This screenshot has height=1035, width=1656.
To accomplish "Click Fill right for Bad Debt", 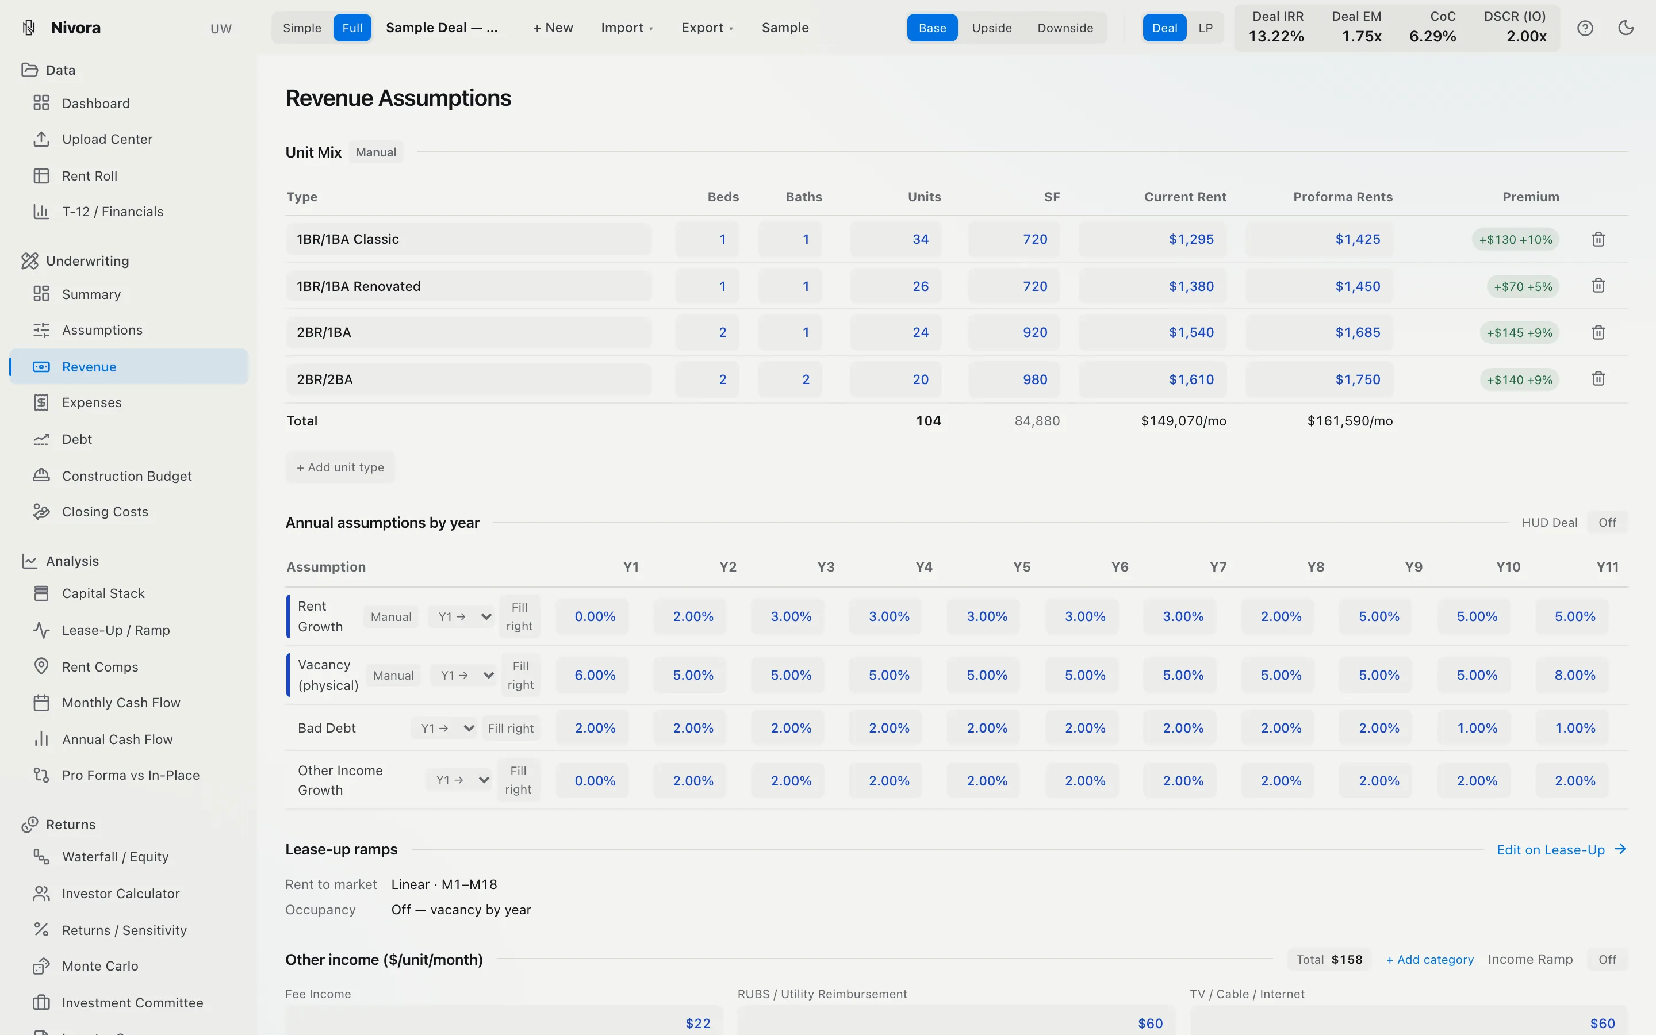I will pyautogui.click(x=511, y=729).
